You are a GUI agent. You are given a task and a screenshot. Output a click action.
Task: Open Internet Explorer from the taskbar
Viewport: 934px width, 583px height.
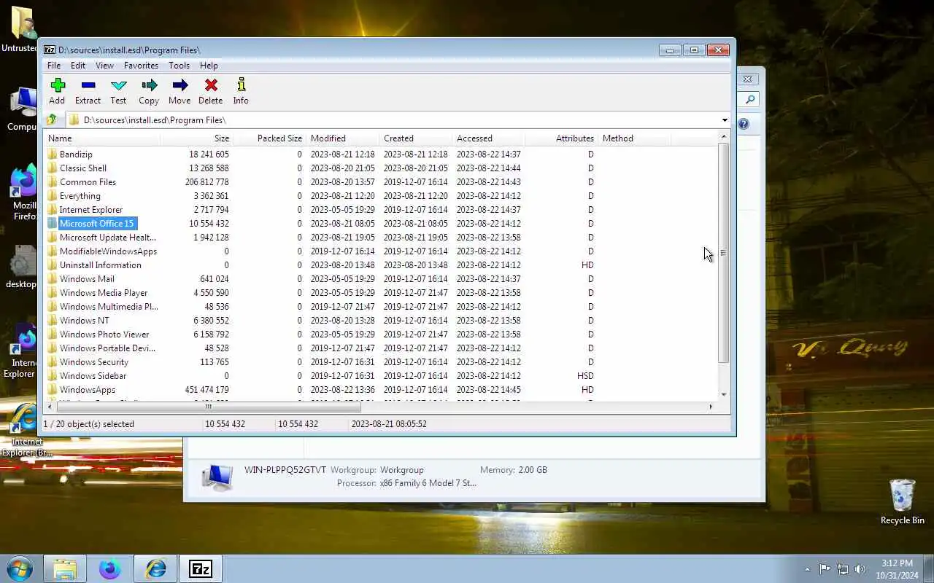(155, 568)
